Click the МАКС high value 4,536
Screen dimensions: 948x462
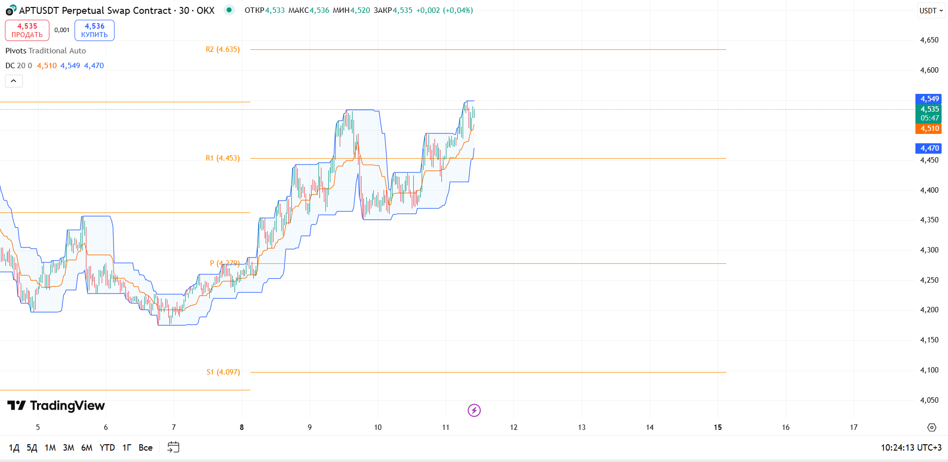coord(319,10)
